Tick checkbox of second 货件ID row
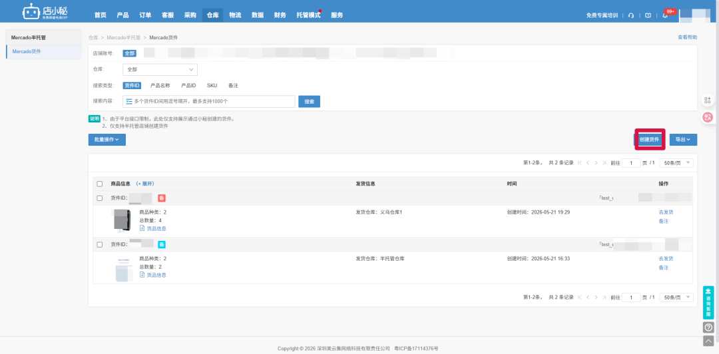 coord(99,244)
